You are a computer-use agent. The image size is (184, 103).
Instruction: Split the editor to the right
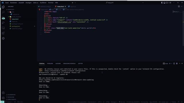click(179, 6)
